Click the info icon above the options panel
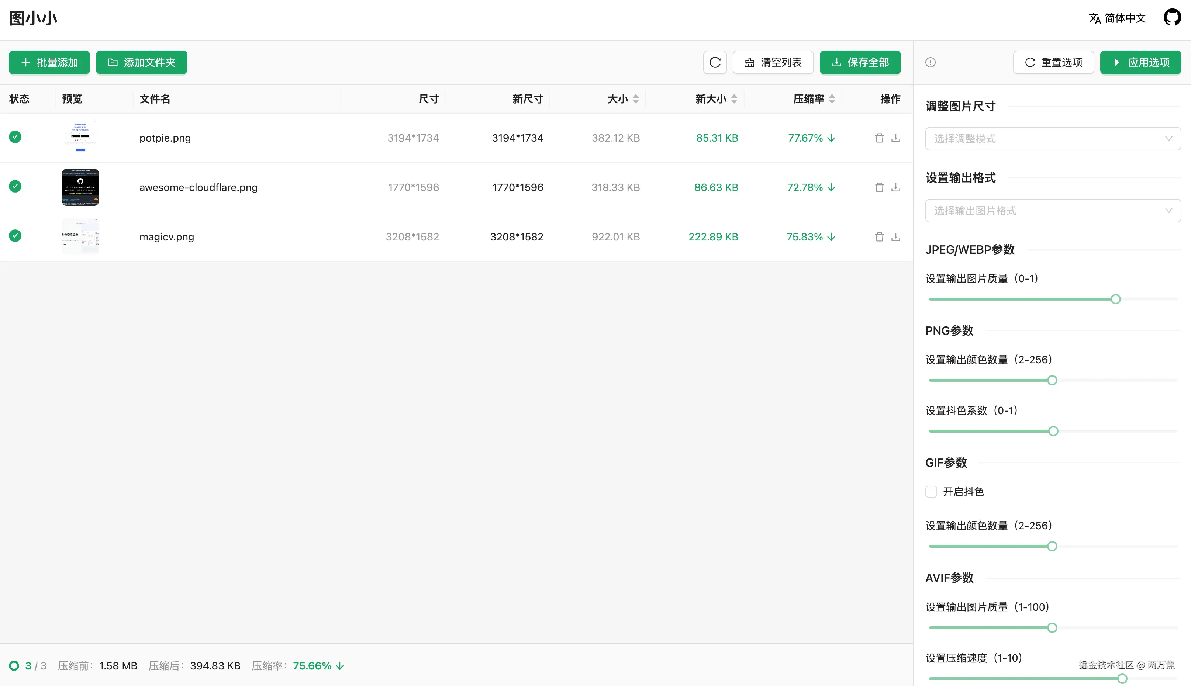This screenshot has width=1191, height=686. [x=931, y=62]
